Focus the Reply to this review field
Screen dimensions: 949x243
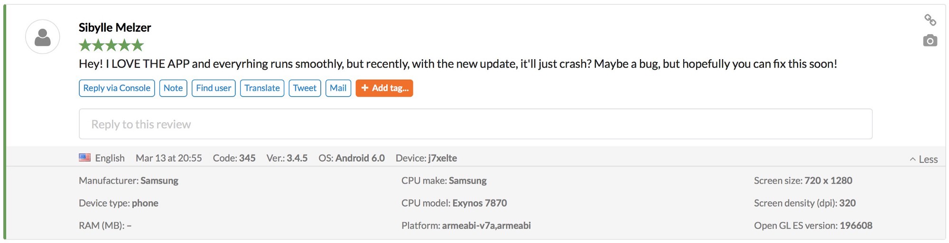[x=475, y=124]
